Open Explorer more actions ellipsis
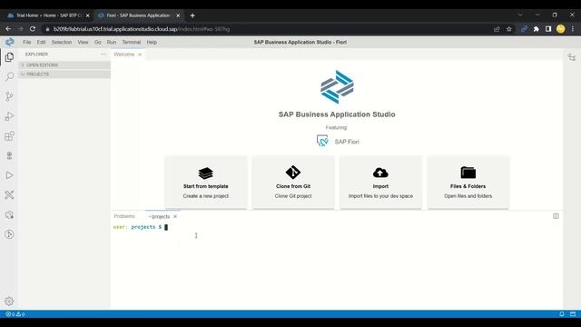This screenshot has width=581, height=327. (103, 54)
